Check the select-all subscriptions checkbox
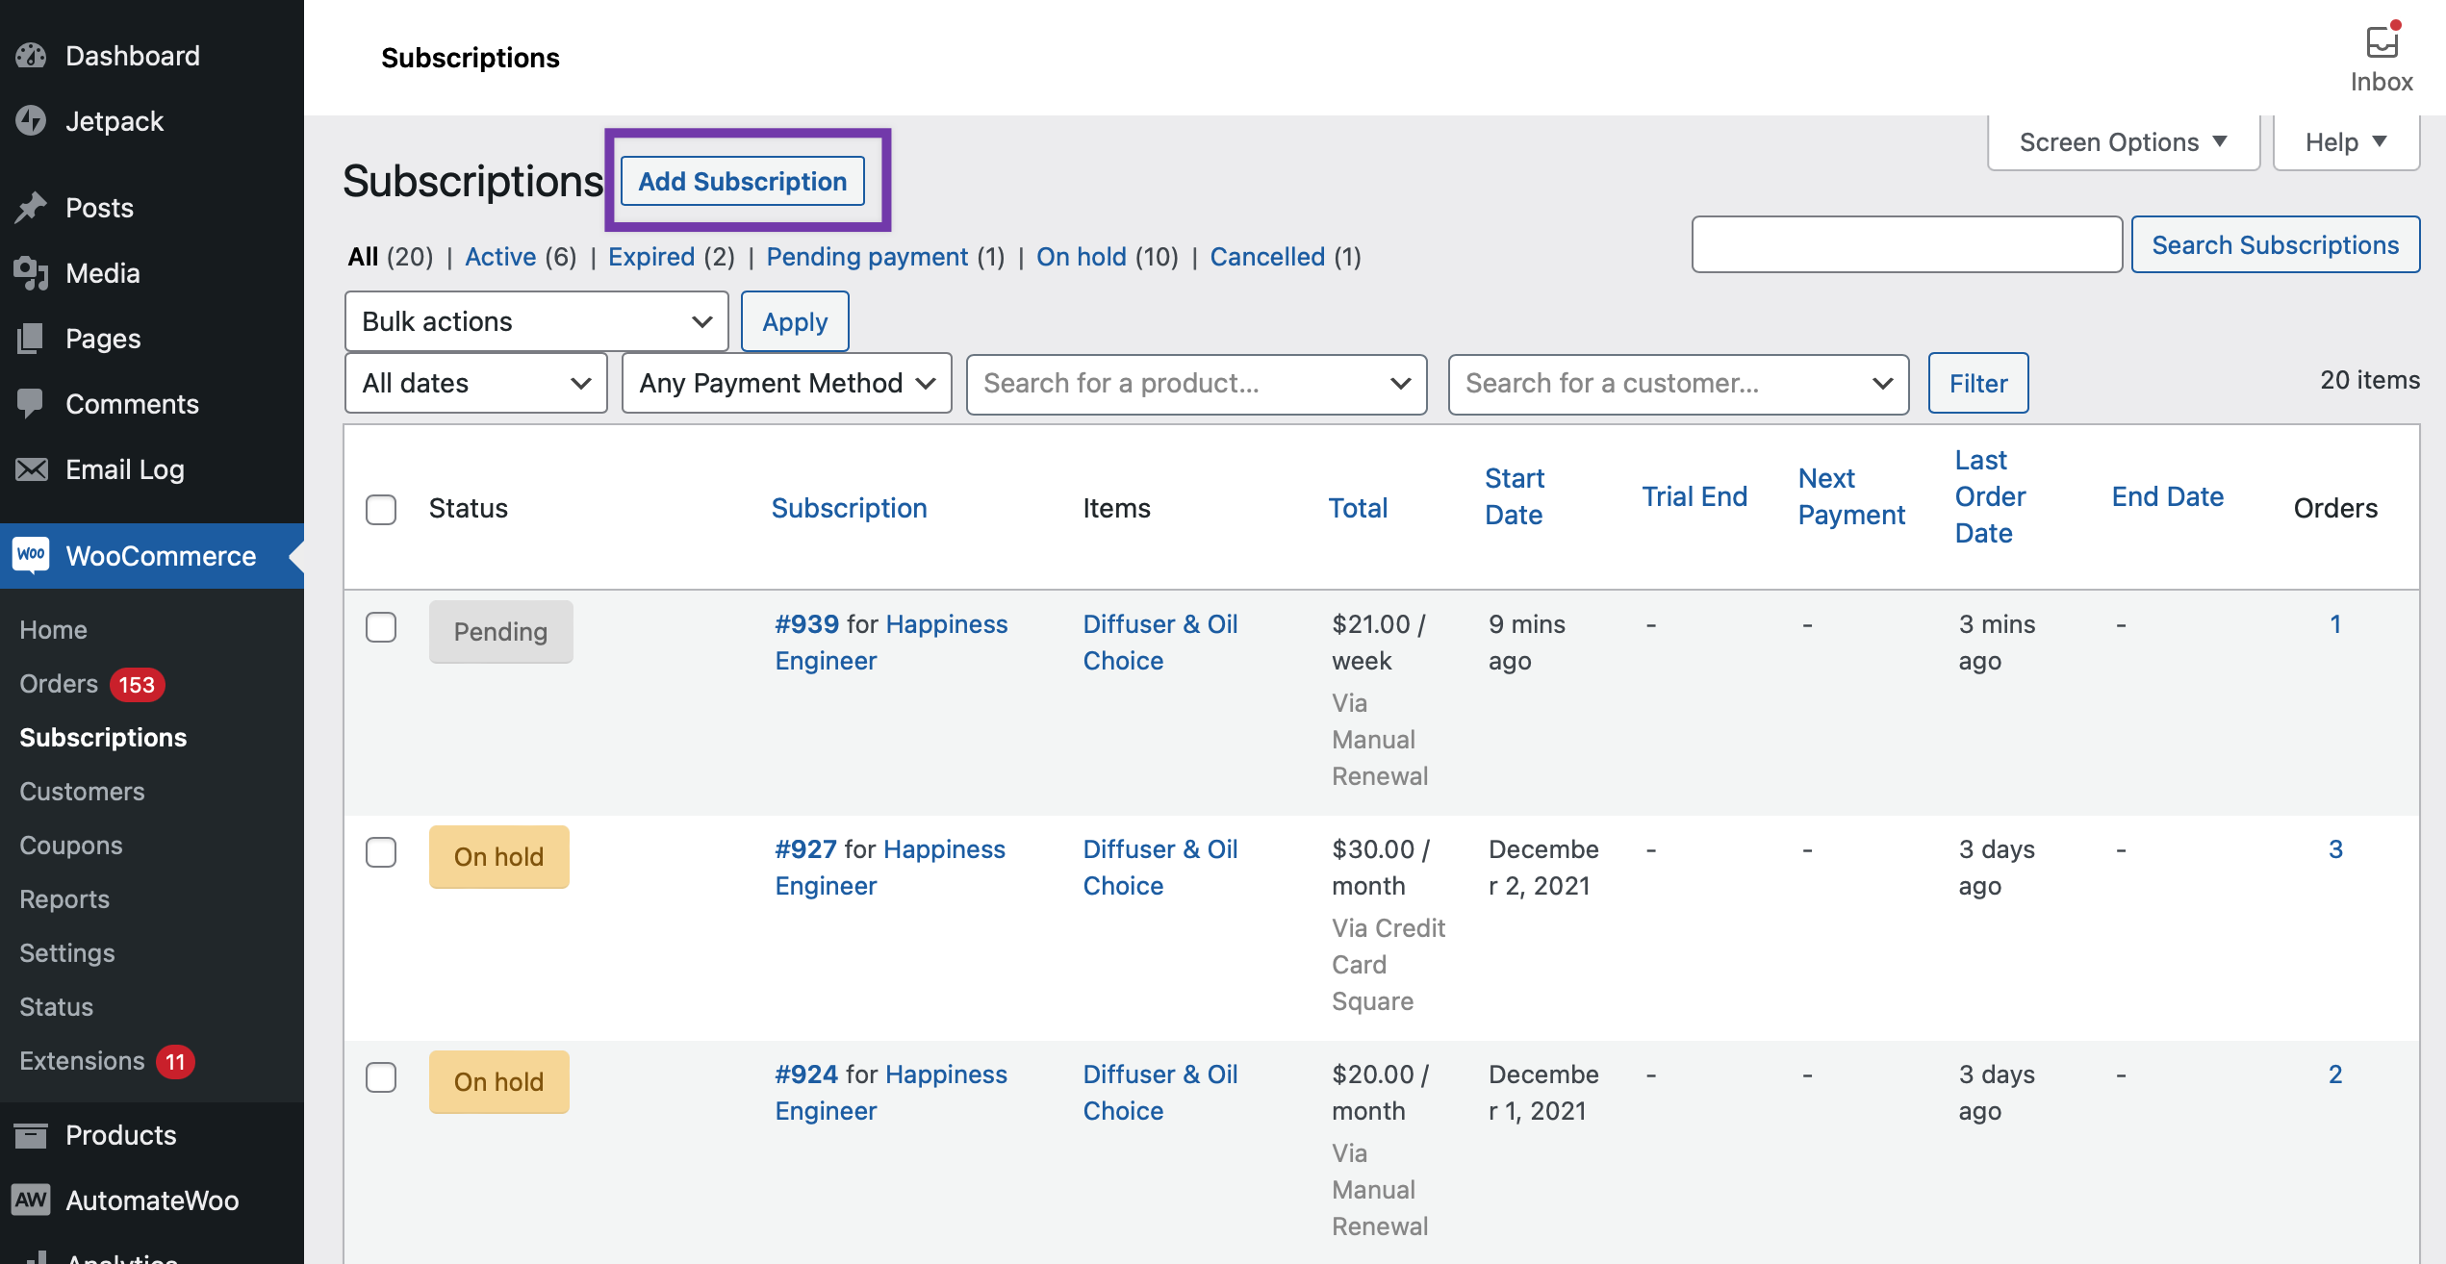 tap(380, 511)
